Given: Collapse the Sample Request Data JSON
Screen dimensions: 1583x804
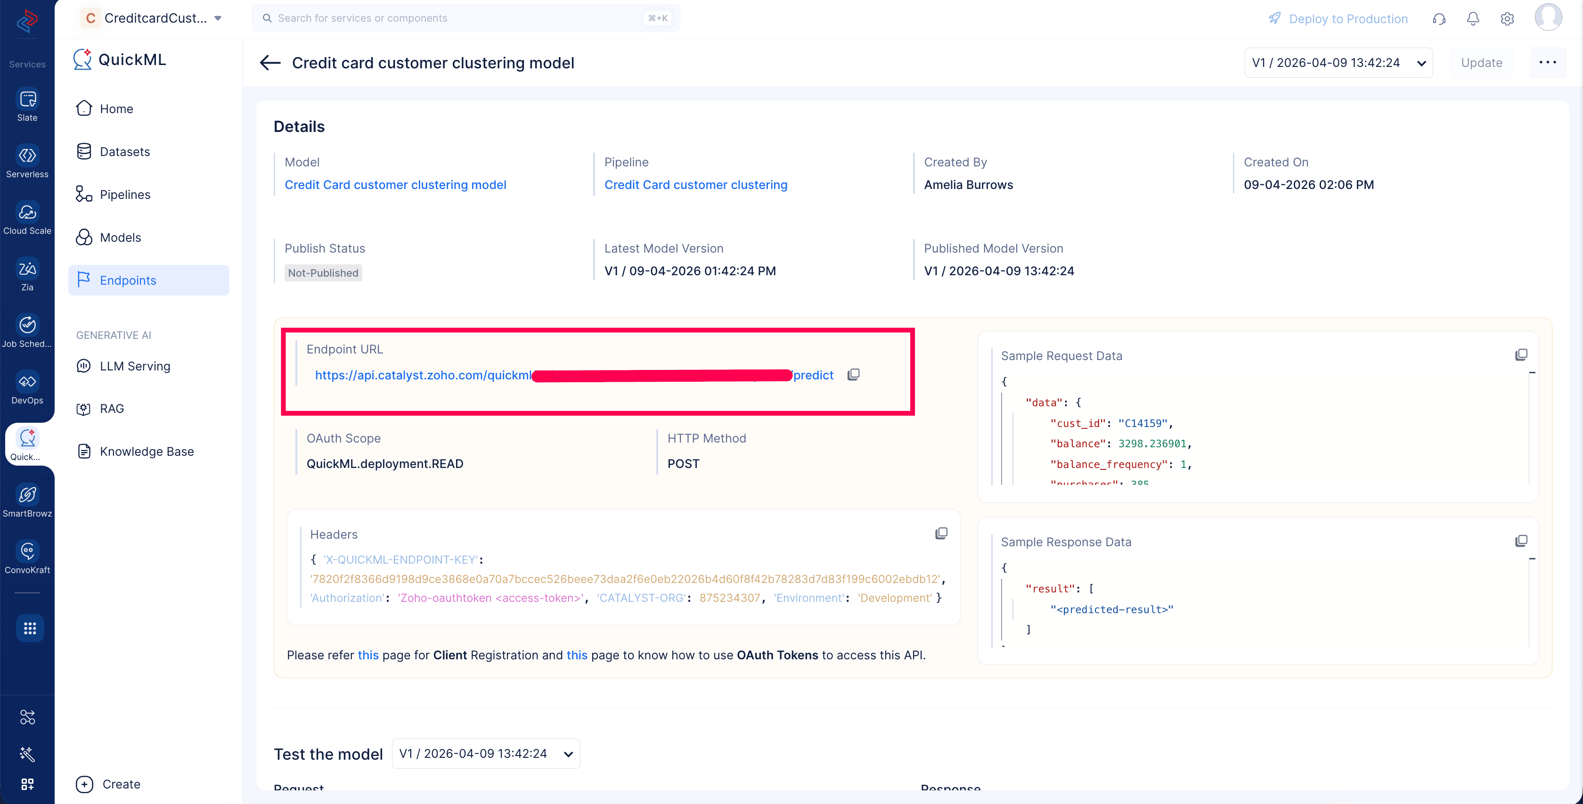Looking at the screenshot, I should [x=1532, y=373].
